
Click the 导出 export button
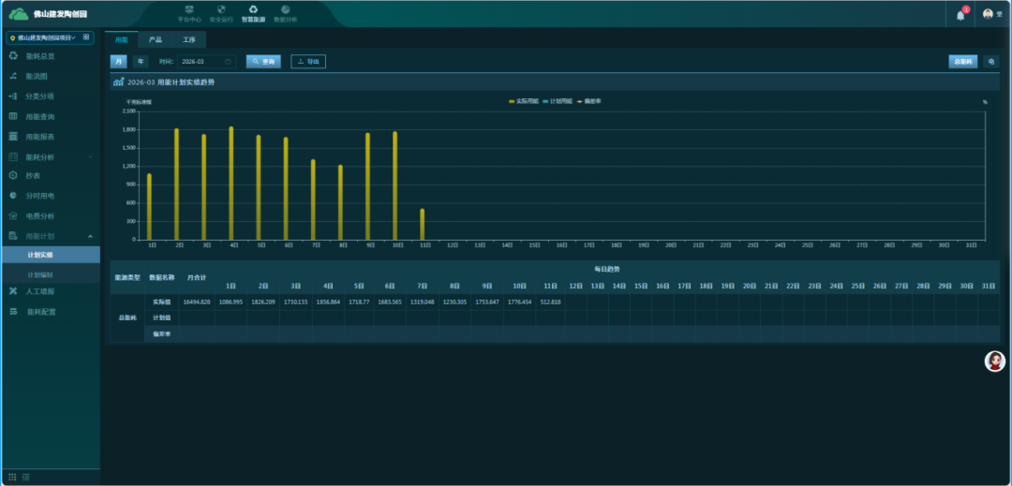[x=308, y=61]
